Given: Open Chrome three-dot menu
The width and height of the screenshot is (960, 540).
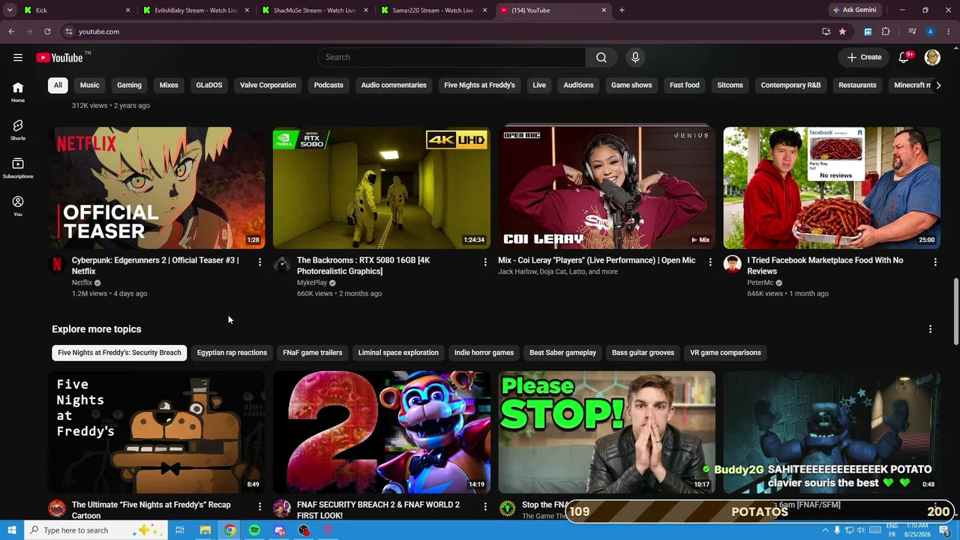Looking at the screenshot, I should [949, 31].
